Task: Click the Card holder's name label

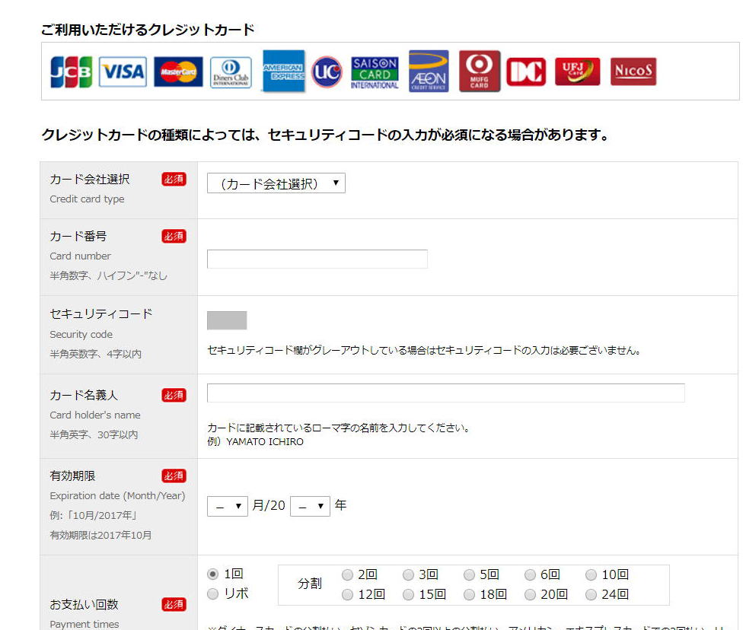Action: [x=94, y=415]
